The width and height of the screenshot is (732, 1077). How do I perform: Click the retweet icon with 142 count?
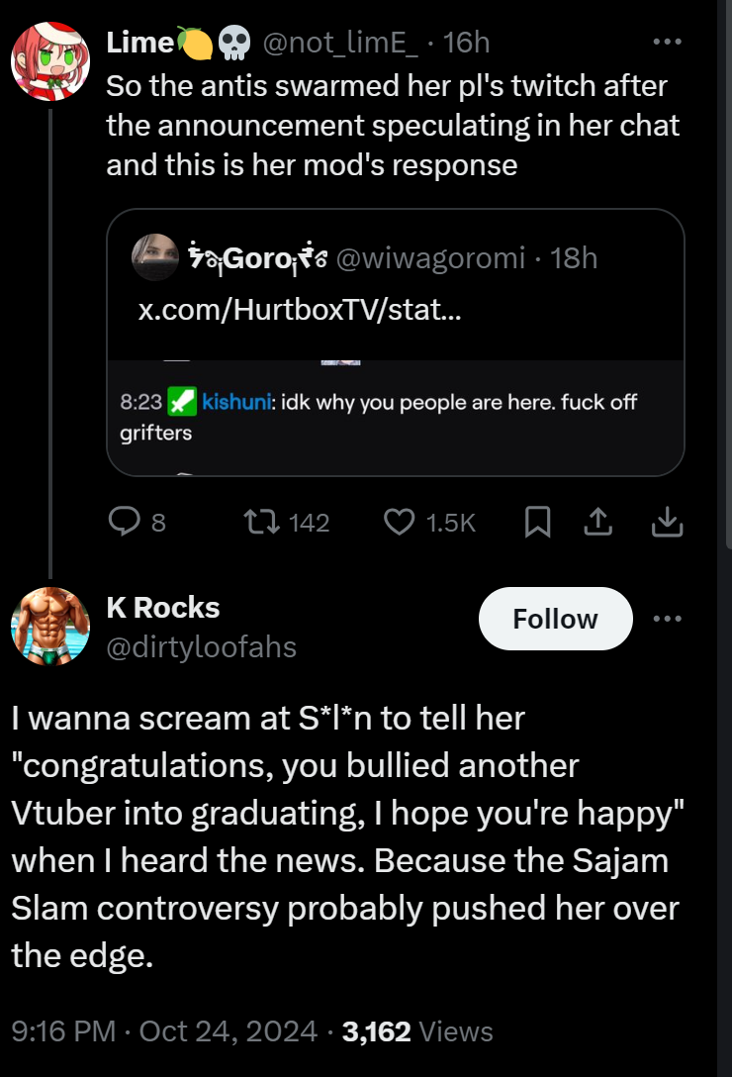(x=261, y=522)
